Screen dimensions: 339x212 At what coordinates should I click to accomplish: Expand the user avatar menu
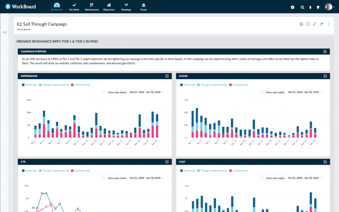330,7
